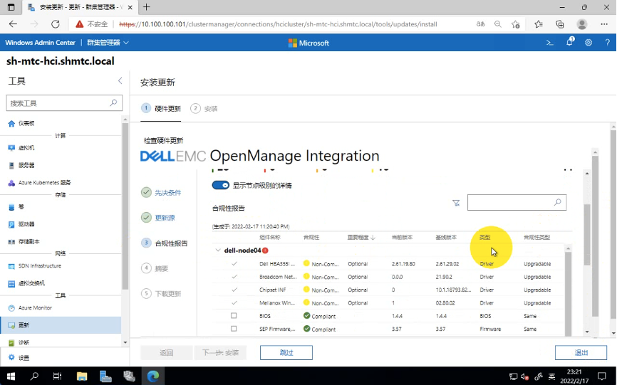This screenshot has width=617, height=385.
Task: Toggle checkmark for Dell HBA355i row
Action: 234,263
